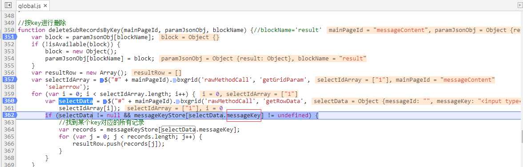
Task: Click the green comment '//按key进行删除'
Action: (x=42, y=23)
